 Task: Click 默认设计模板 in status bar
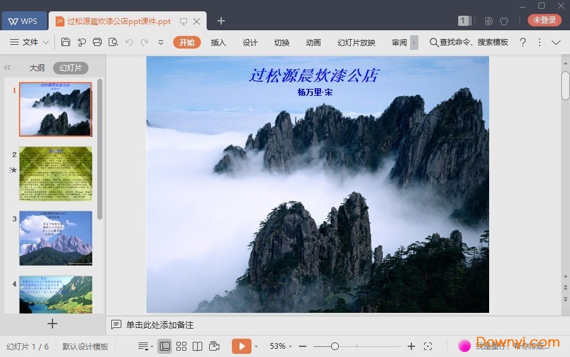pyautogui.click(x=85, y=346)
